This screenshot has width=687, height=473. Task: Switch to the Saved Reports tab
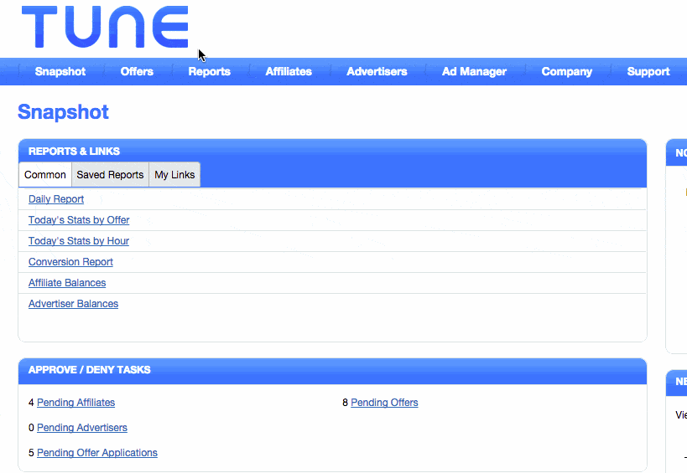pyautogui.click(x=110, y=175)
